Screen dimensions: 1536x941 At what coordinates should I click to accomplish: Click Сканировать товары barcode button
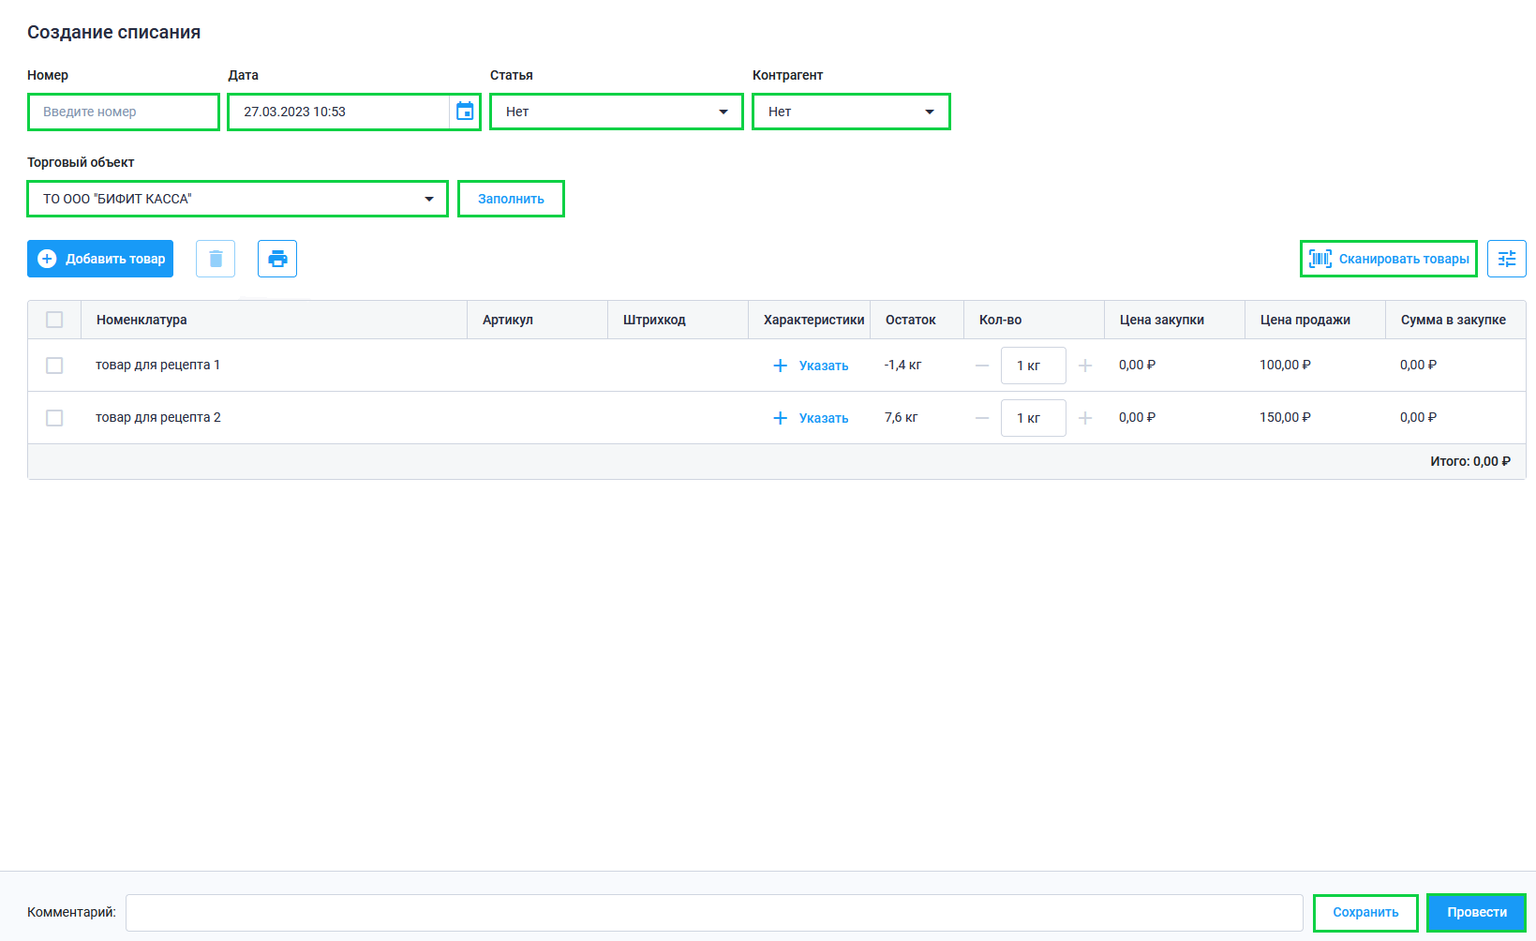(x=1388, y=259)
